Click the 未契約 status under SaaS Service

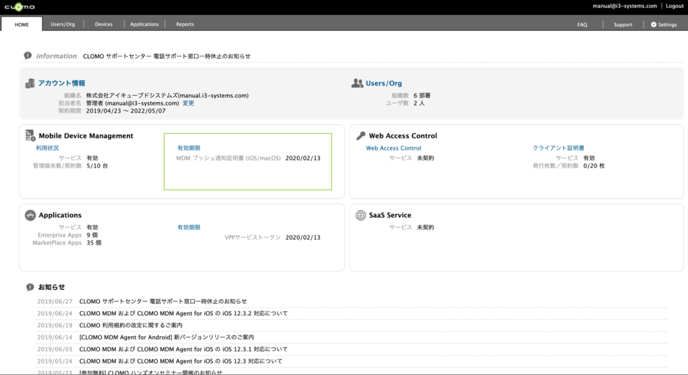(425, 227)
